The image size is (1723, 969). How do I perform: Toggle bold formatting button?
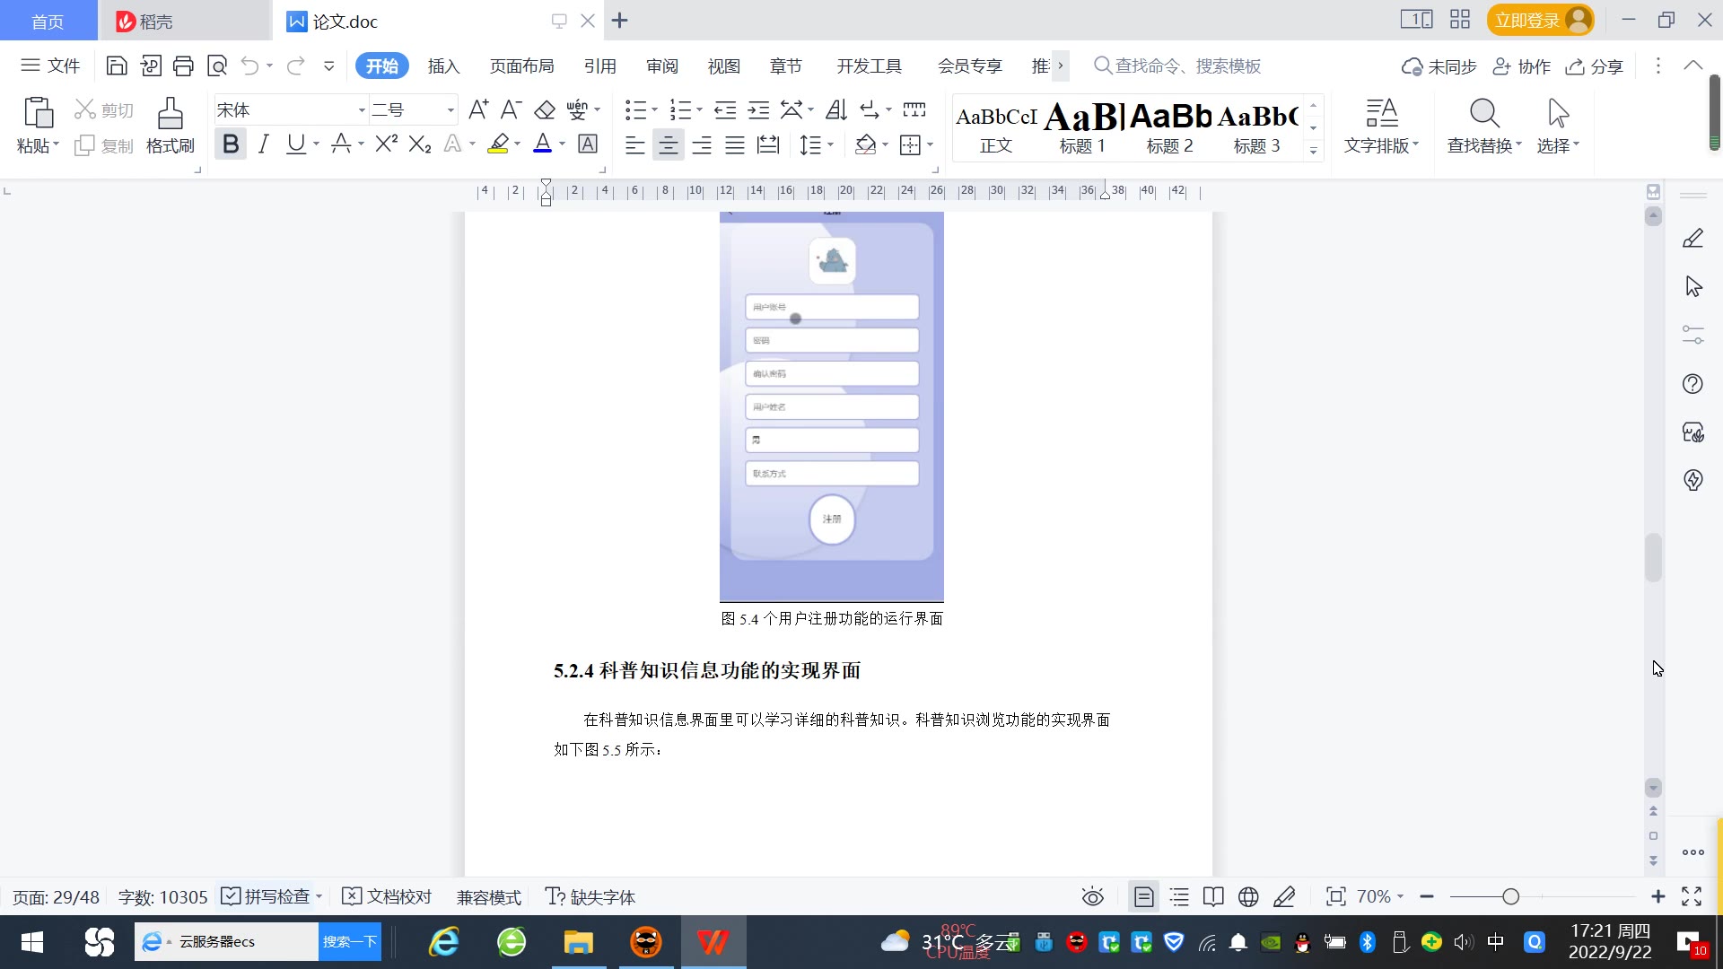tap(231, 144)
